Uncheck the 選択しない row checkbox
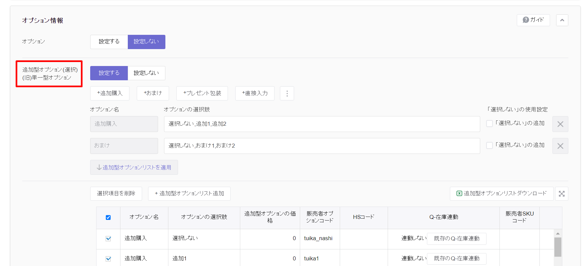This screenshot has height=266, width=586. pyautogui.click(x=108, y=238)
